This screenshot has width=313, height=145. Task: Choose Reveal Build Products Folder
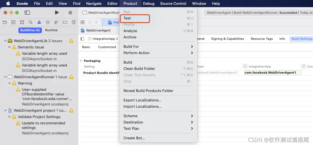158,91
